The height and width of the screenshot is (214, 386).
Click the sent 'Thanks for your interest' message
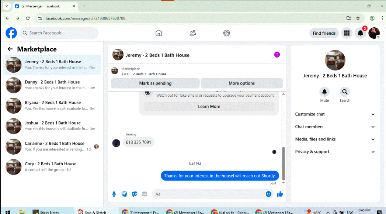click(x=220, y=176)
